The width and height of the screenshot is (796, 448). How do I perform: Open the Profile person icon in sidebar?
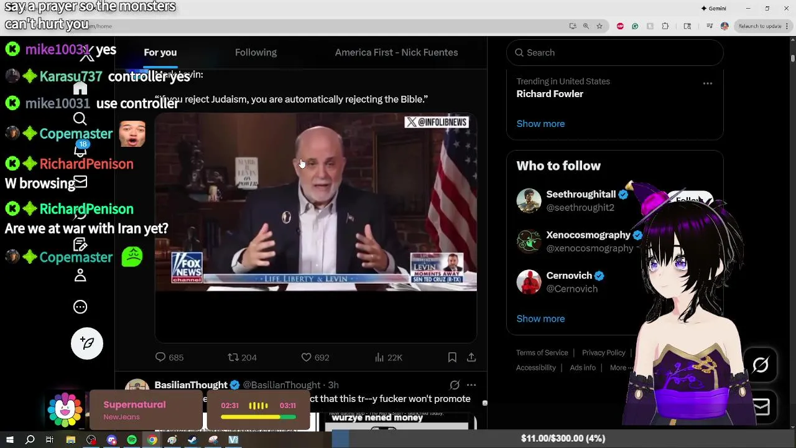[x=80, y=275]
